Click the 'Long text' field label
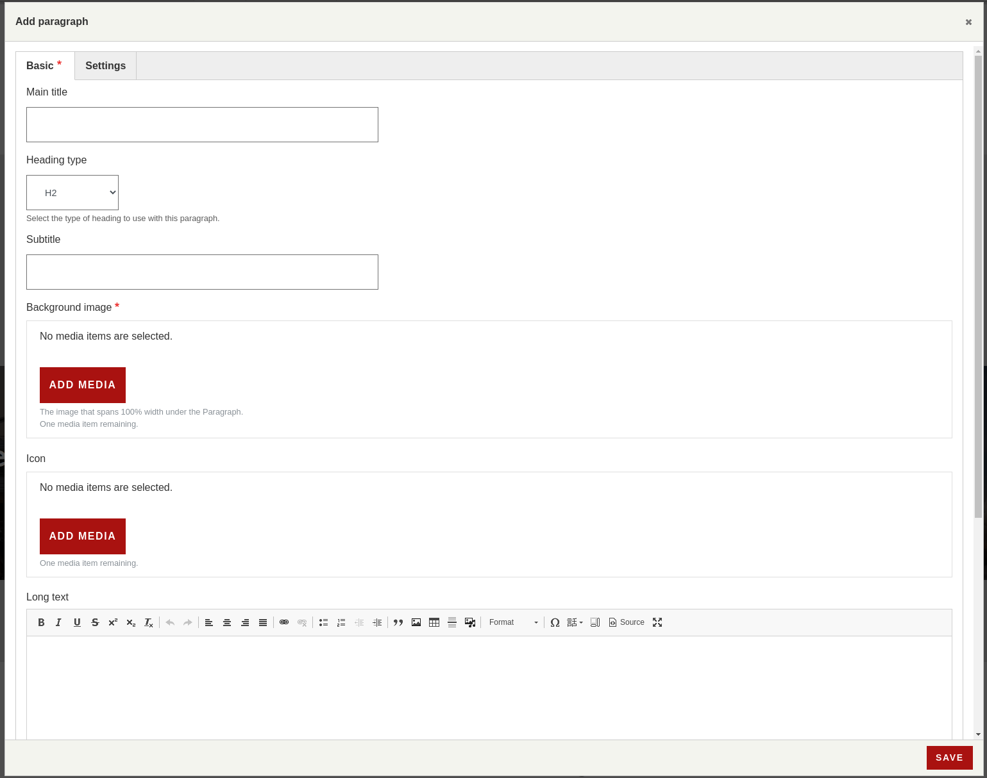987x778 pixels. click(x=47, y=597)
